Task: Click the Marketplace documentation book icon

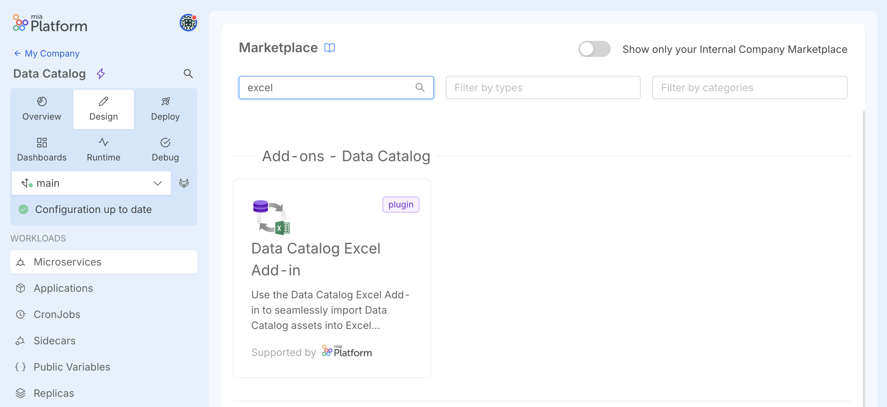Action: pos(330,48)
